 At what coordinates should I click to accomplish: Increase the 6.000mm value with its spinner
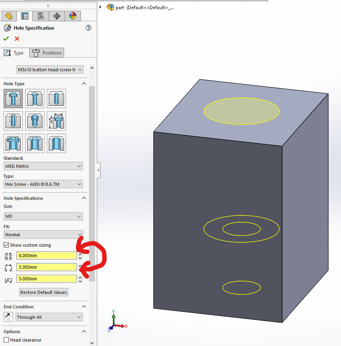click(x=80, y=254)
